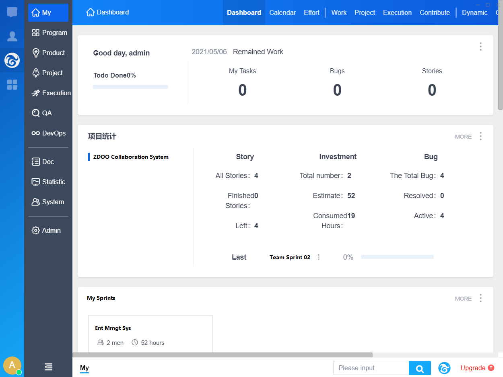
Task: Expand the 项目统计 block options menu
Action: pyautogui.click(x=480, y=136)
